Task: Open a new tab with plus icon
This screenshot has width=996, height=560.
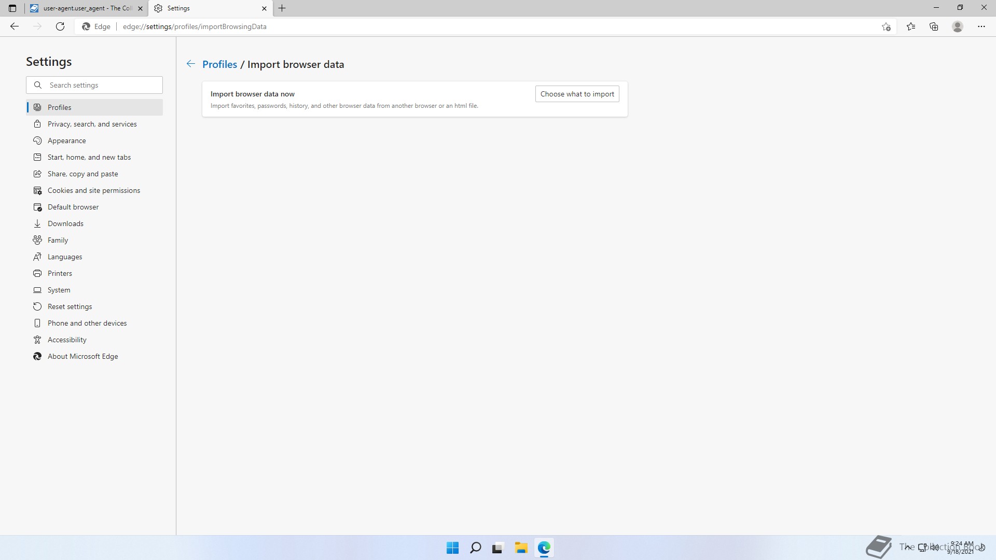Action: (282, 8)
